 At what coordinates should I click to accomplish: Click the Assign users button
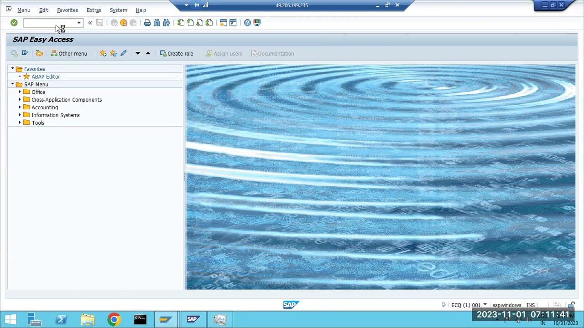pos(224,54)
